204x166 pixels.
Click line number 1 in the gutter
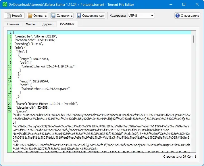coord(11,33)
